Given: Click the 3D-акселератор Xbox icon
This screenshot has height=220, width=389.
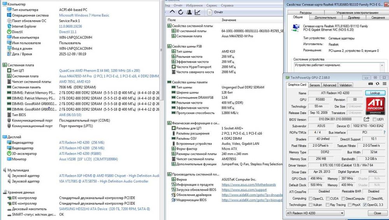Looking at the screenshot, I should (9, 154).
